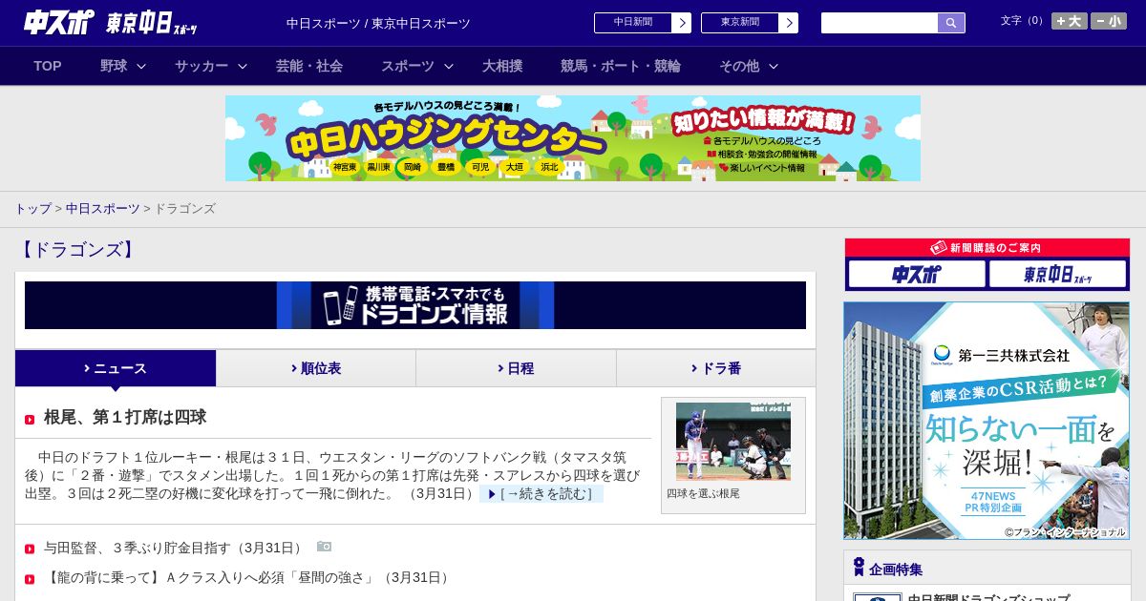Open その他 navigation menu
This screenshot has width=1146, height=601.
point(739,66)
